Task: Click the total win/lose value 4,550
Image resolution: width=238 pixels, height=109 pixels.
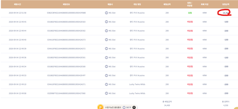Action: point(226,105)
